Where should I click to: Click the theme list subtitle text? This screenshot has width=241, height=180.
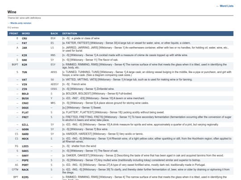[24, 18]
